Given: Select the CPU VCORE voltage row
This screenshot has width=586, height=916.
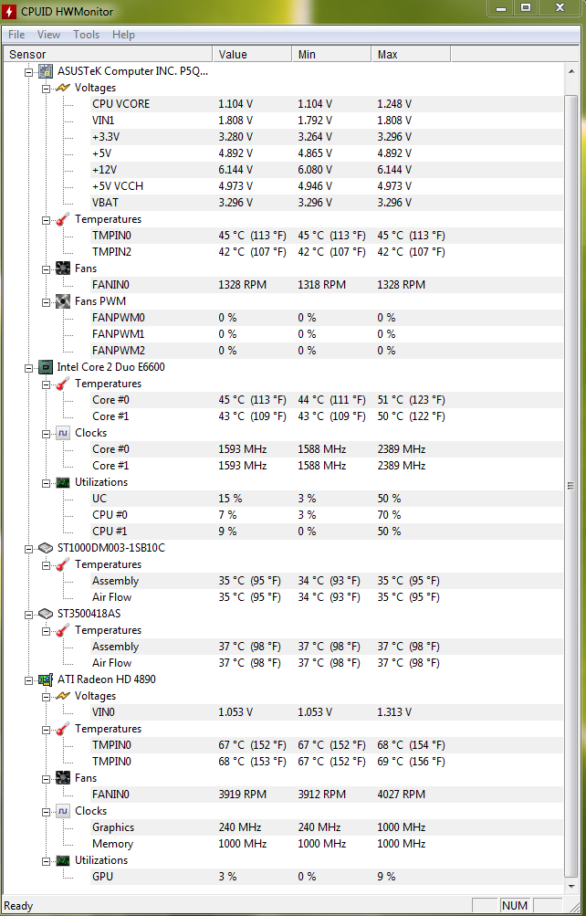Looking at the screenshot, I should pyautogui.click(x=327, y=104).
